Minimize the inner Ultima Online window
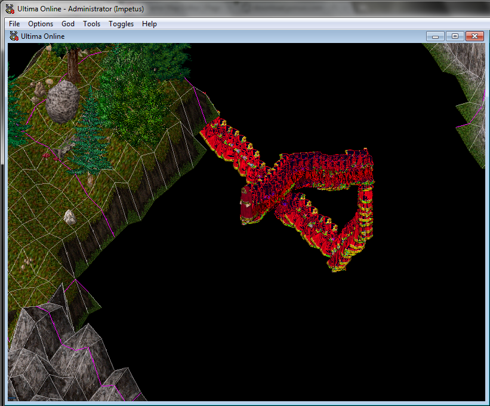The width and height of the screenshot is (490, 406). [x=435, y=36]
